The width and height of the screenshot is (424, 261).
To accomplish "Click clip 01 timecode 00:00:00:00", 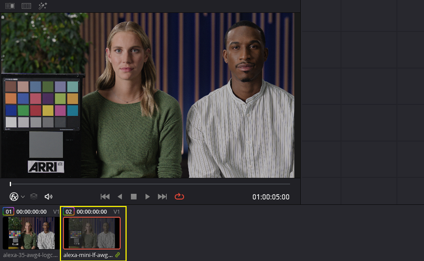I will point(32,211).
